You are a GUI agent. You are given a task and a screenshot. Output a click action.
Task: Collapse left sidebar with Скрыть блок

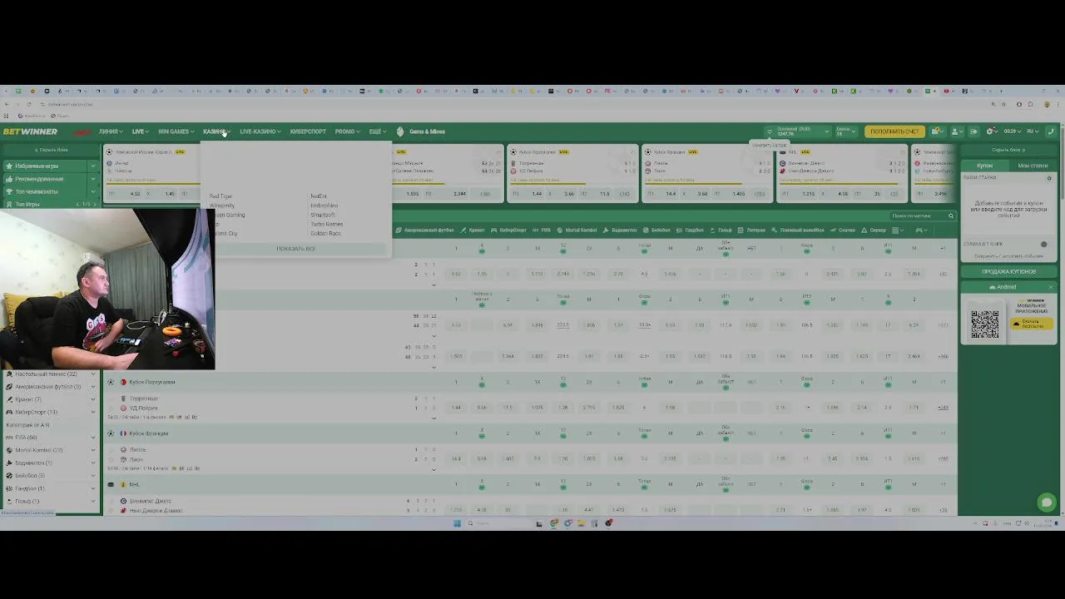click(x=51, y=150)
